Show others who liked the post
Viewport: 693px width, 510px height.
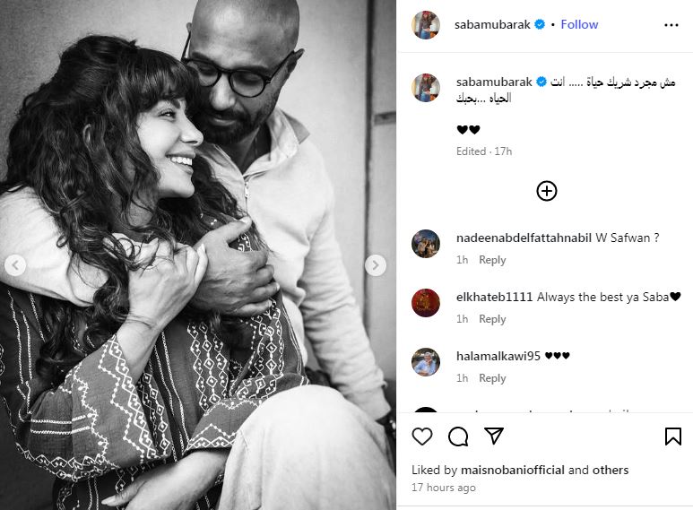[x=609, y=470]
